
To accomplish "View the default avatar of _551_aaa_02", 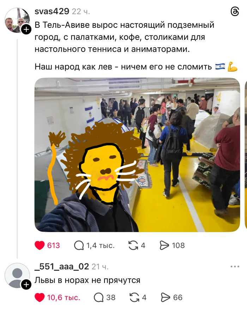I will point(17,275).
